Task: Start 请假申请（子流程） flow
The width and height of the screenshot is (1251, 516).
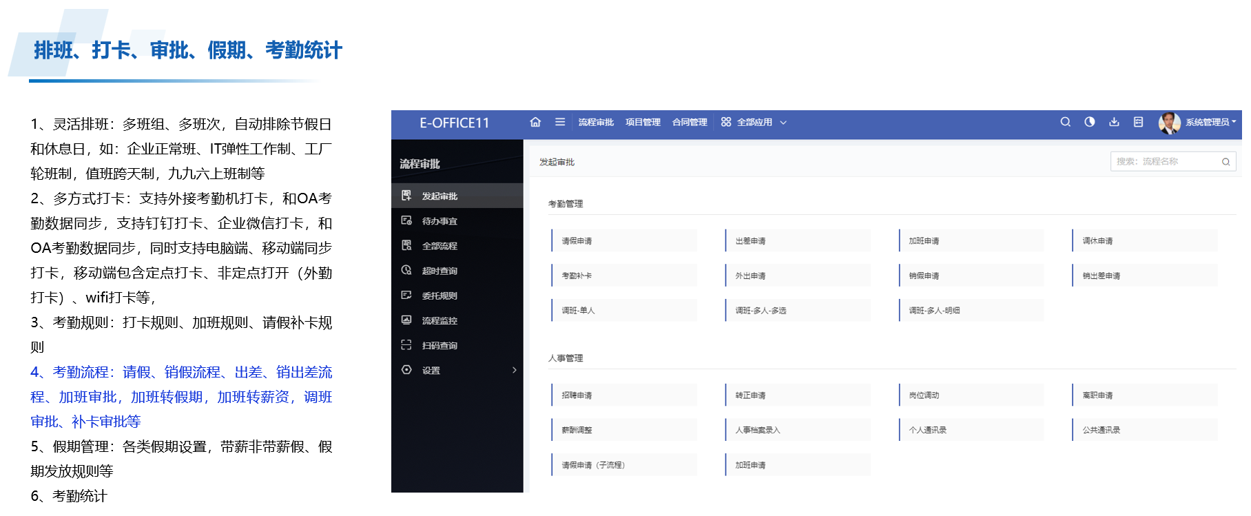Action: (x=624, y=464)
